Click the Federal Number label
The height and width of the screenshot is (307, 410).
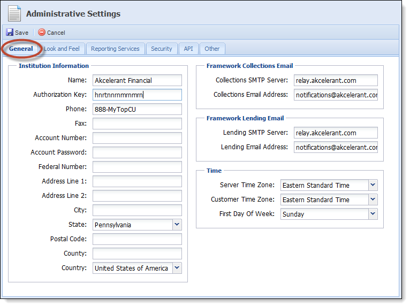coord(63,167)
